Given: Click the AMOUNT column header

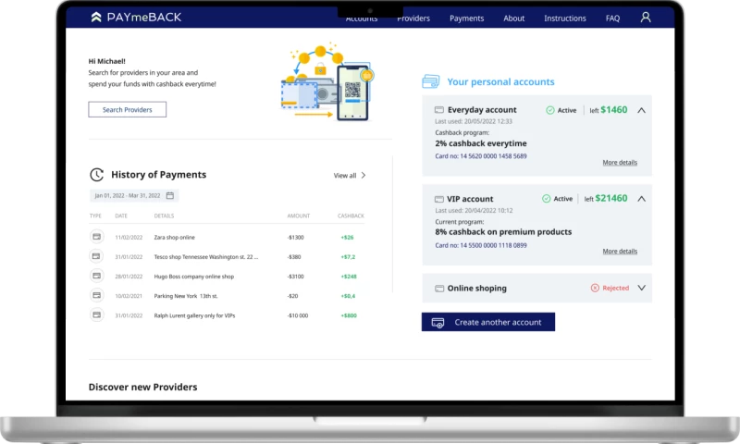Looking at the screenshot, I should tap(299, 216).
